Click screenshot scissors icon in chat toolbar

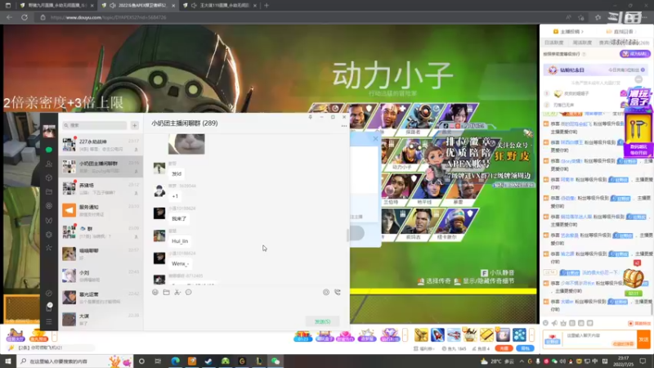pyautogui.click(x=177, y=293)
